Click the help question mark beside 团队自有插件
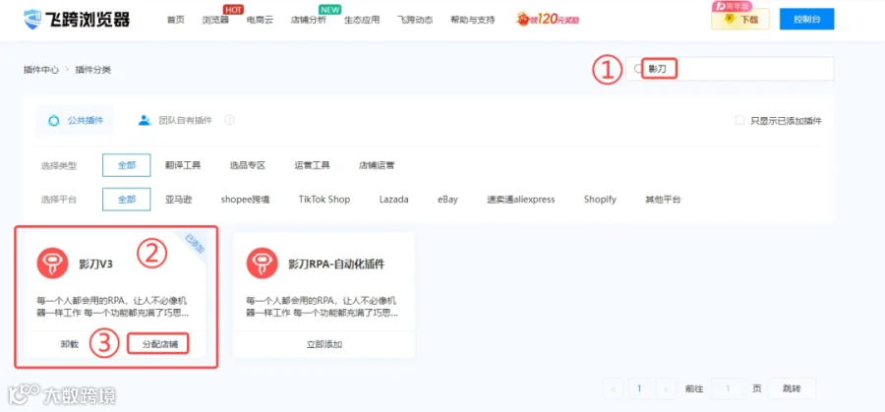The height and width of the screenshot is (412, 885). [229, 120]
